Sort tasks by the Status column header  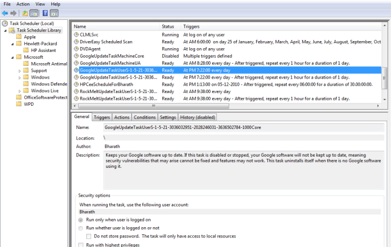coord(170,26)
